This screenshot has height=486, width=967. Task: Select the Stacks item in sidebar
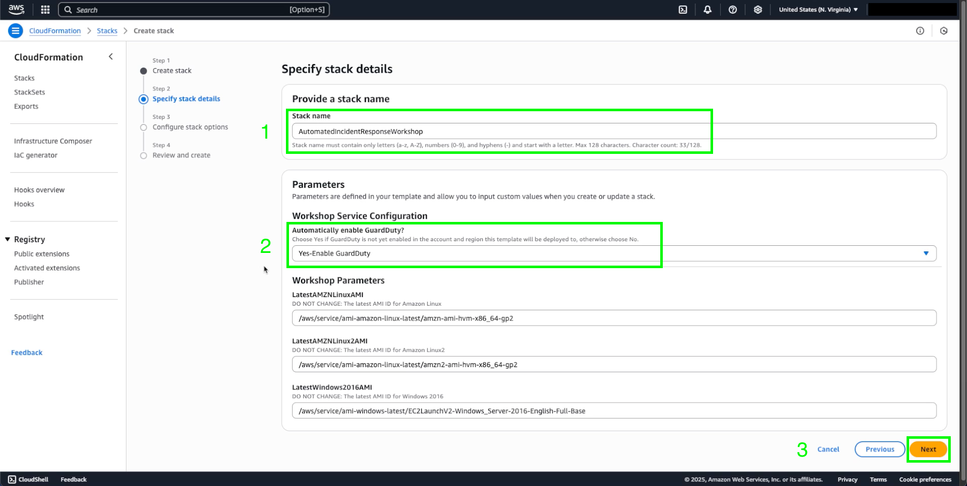pos(24,78)
